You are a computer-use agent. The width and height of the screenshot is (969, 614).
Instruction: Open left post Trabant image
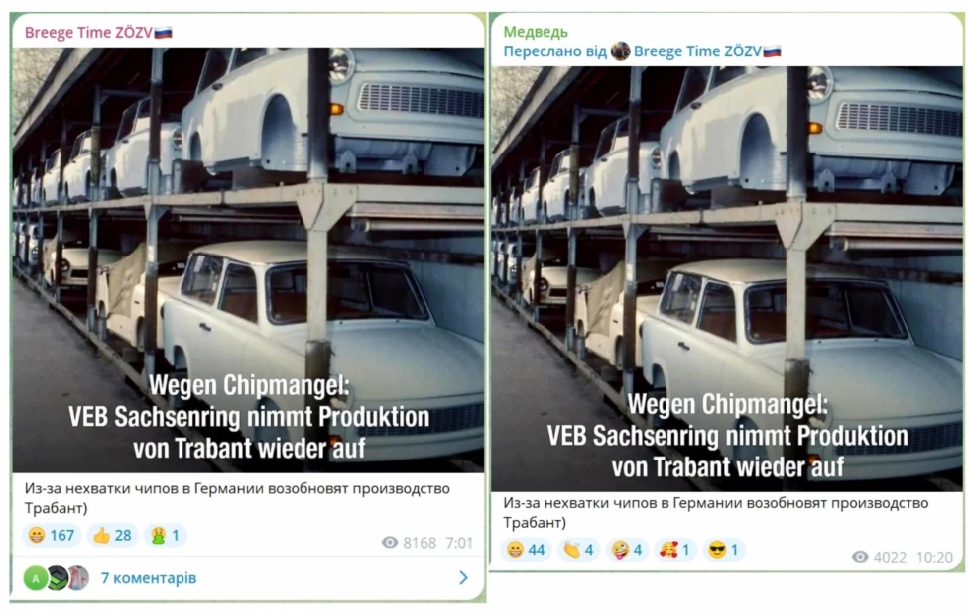(248, 259)
